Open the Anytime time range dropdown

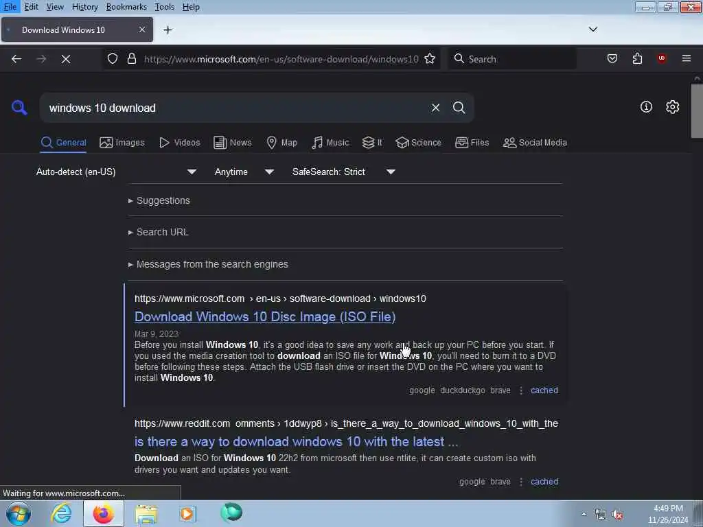click(x=244, y=172)
